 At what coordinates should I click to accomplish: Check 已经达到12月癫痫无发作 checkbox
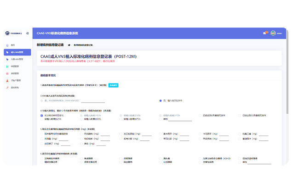tap(240, 116)
